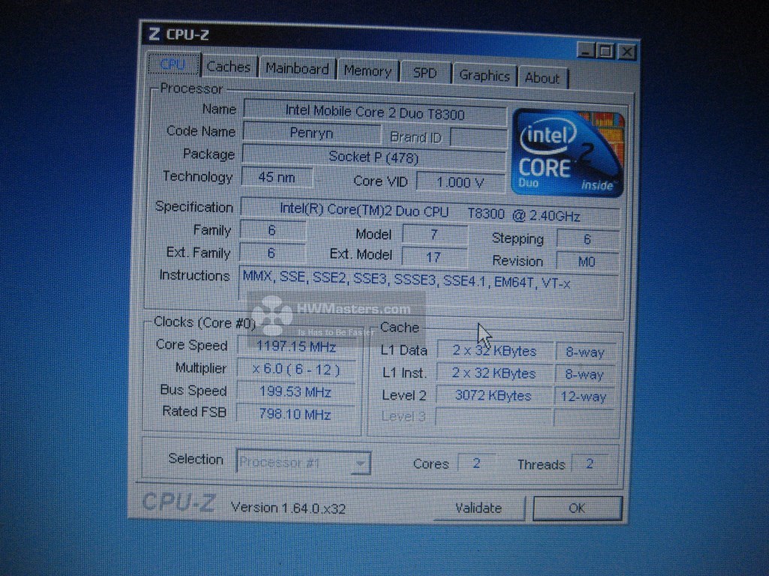Go to the SPD tab

[x=425, y=73]
